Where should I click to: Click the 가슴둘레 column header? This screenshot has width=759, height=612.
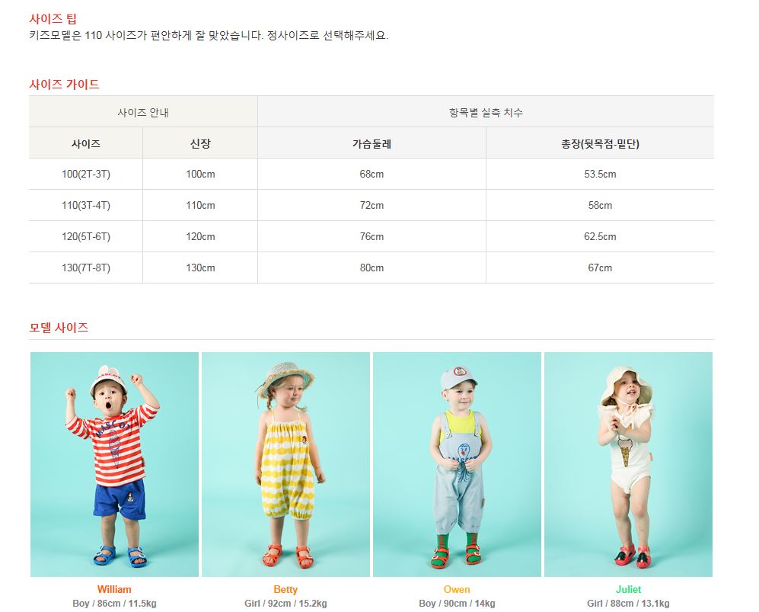point(372,143)
